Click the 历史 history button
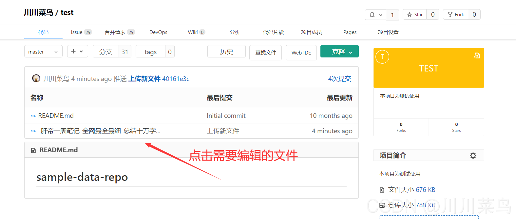516x219 pixels. point(226,52)
